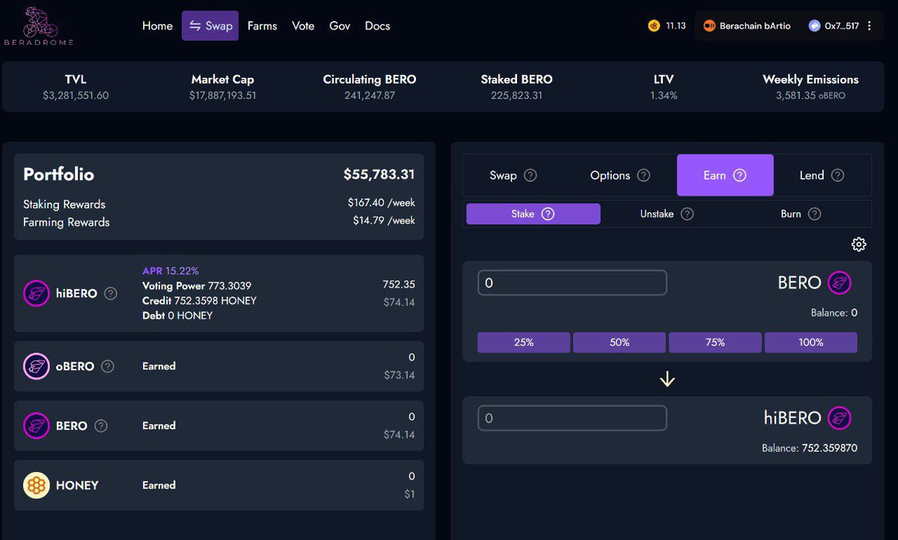
Task: Set stake amount to 50%
Action: 620,343
